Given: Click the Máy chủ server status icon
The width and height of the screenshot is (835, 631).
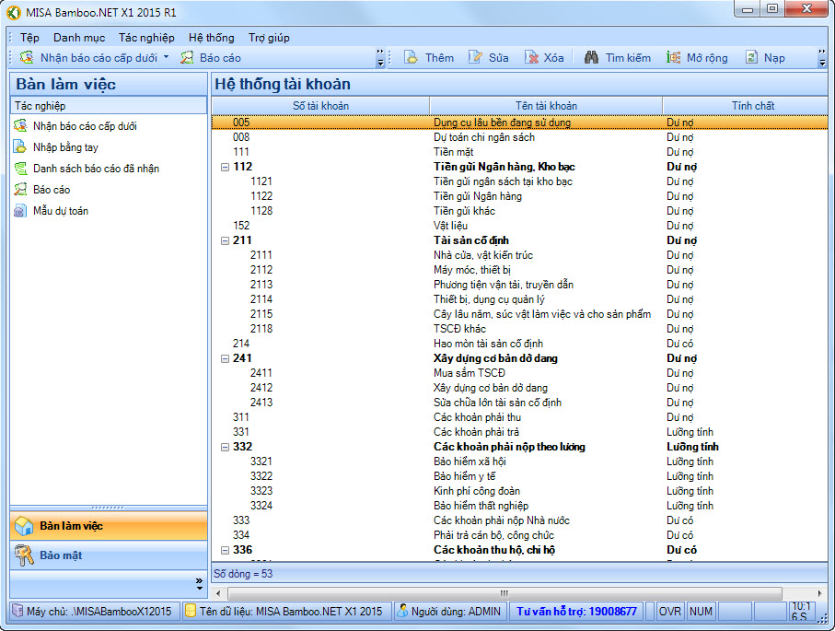Looking at the screenshot, I should click(17, 611).
